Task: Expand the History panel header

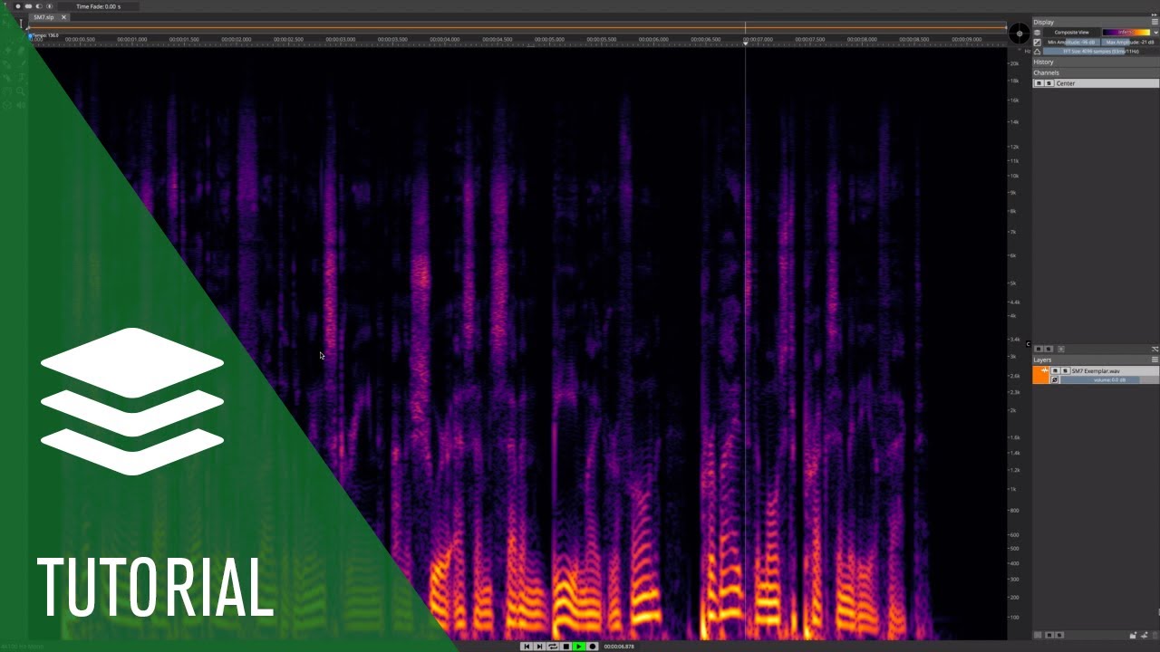Action: click(1096, 62)
